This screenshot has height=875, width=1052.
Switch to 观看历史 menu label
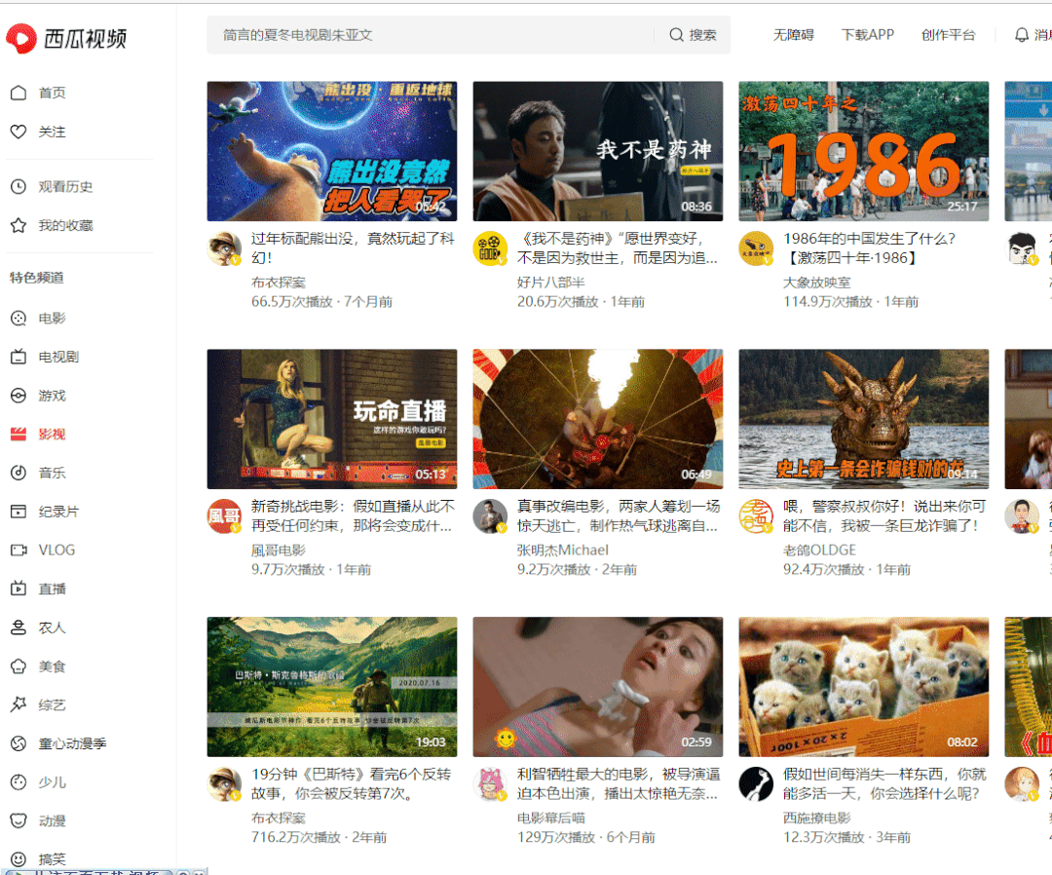click(65, 186)
